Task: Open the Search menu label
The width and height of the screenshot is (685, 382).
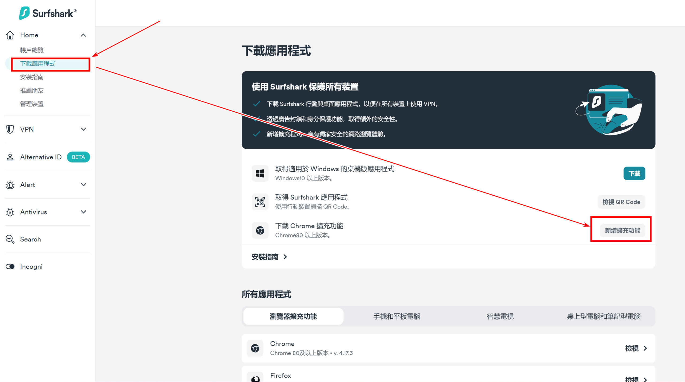Action: click(31, 239)
